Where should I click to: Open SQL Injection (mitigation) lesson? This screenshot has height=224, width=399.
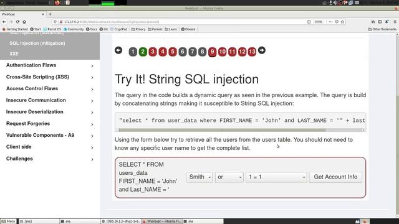[37, 43]
